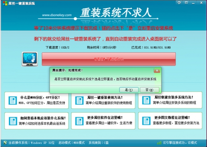207x147 pixels.
Task: Open document icon for 更多屌丝软件在这里哦
Action: point(79,121)
